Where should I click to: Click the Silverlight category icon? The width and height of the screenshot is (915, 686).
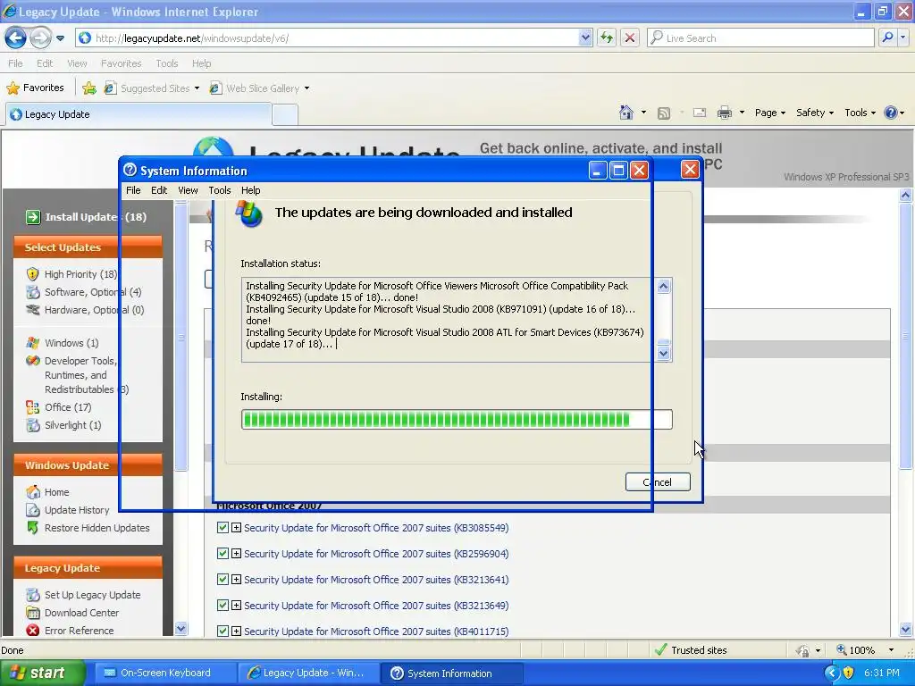click(33, 425)
